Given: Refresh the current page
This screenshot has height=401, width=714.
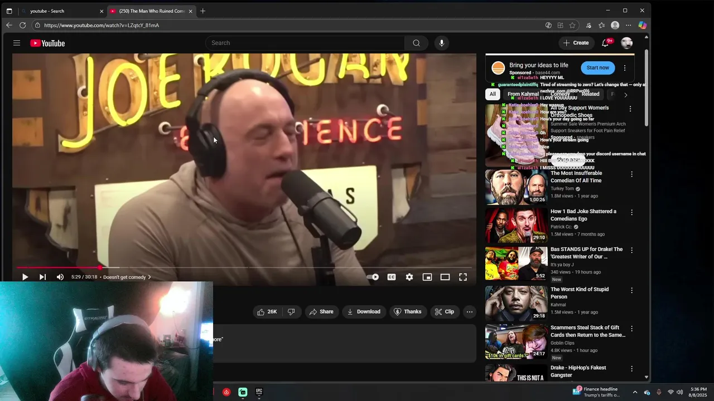Looking at the screenshot, I should [23, 25].
